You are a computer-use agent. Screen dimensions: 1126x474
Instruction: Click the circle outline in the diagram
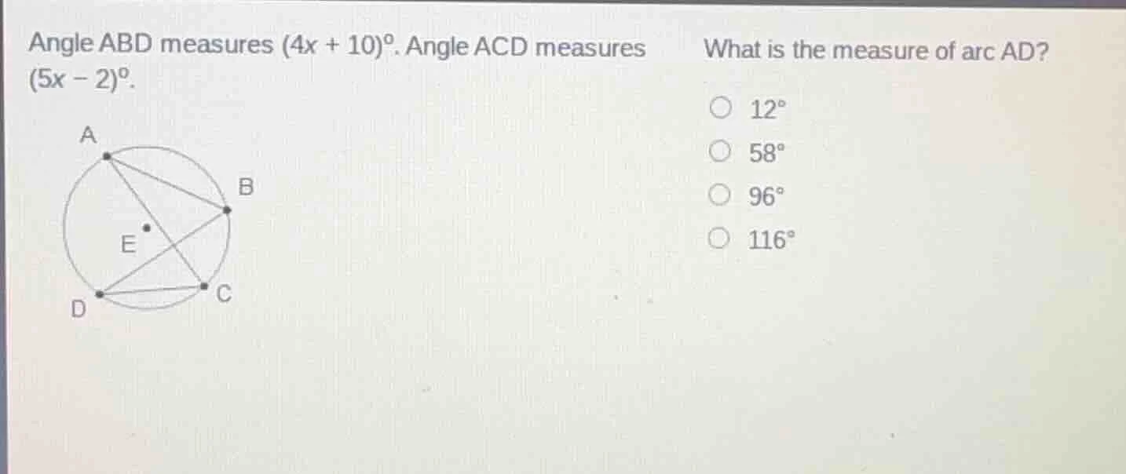(66, 228)
